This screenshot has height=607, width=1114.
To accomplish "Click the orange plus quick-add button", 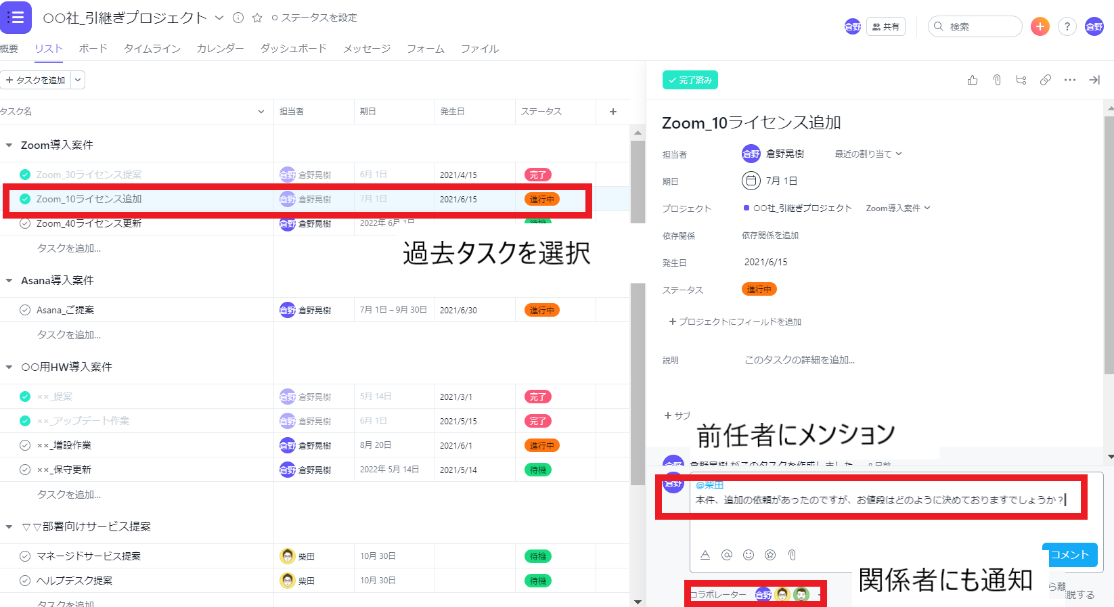I will [1040, 26].
